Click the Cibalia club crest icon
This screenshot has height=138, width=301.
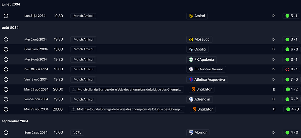pyautogui.click(x=191, y=49)
